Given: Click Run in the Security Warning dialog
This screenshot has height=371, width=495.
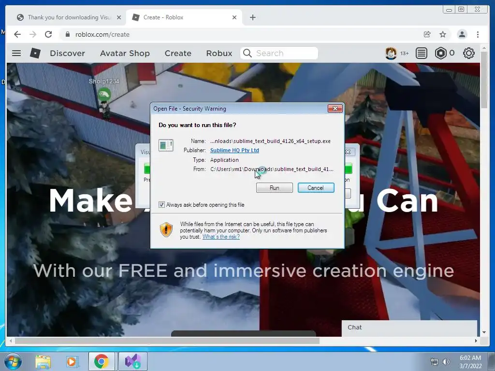Looking at the screenshot, I should tap(275, 188).
